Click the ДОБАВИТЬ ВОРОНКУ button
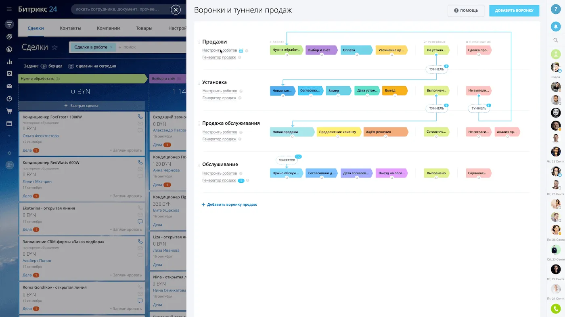The height and width of the screenshot is (317, 565). point(514,10)
